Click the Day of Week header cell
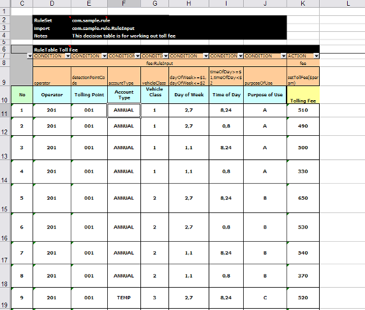 [x=189, y=94]
